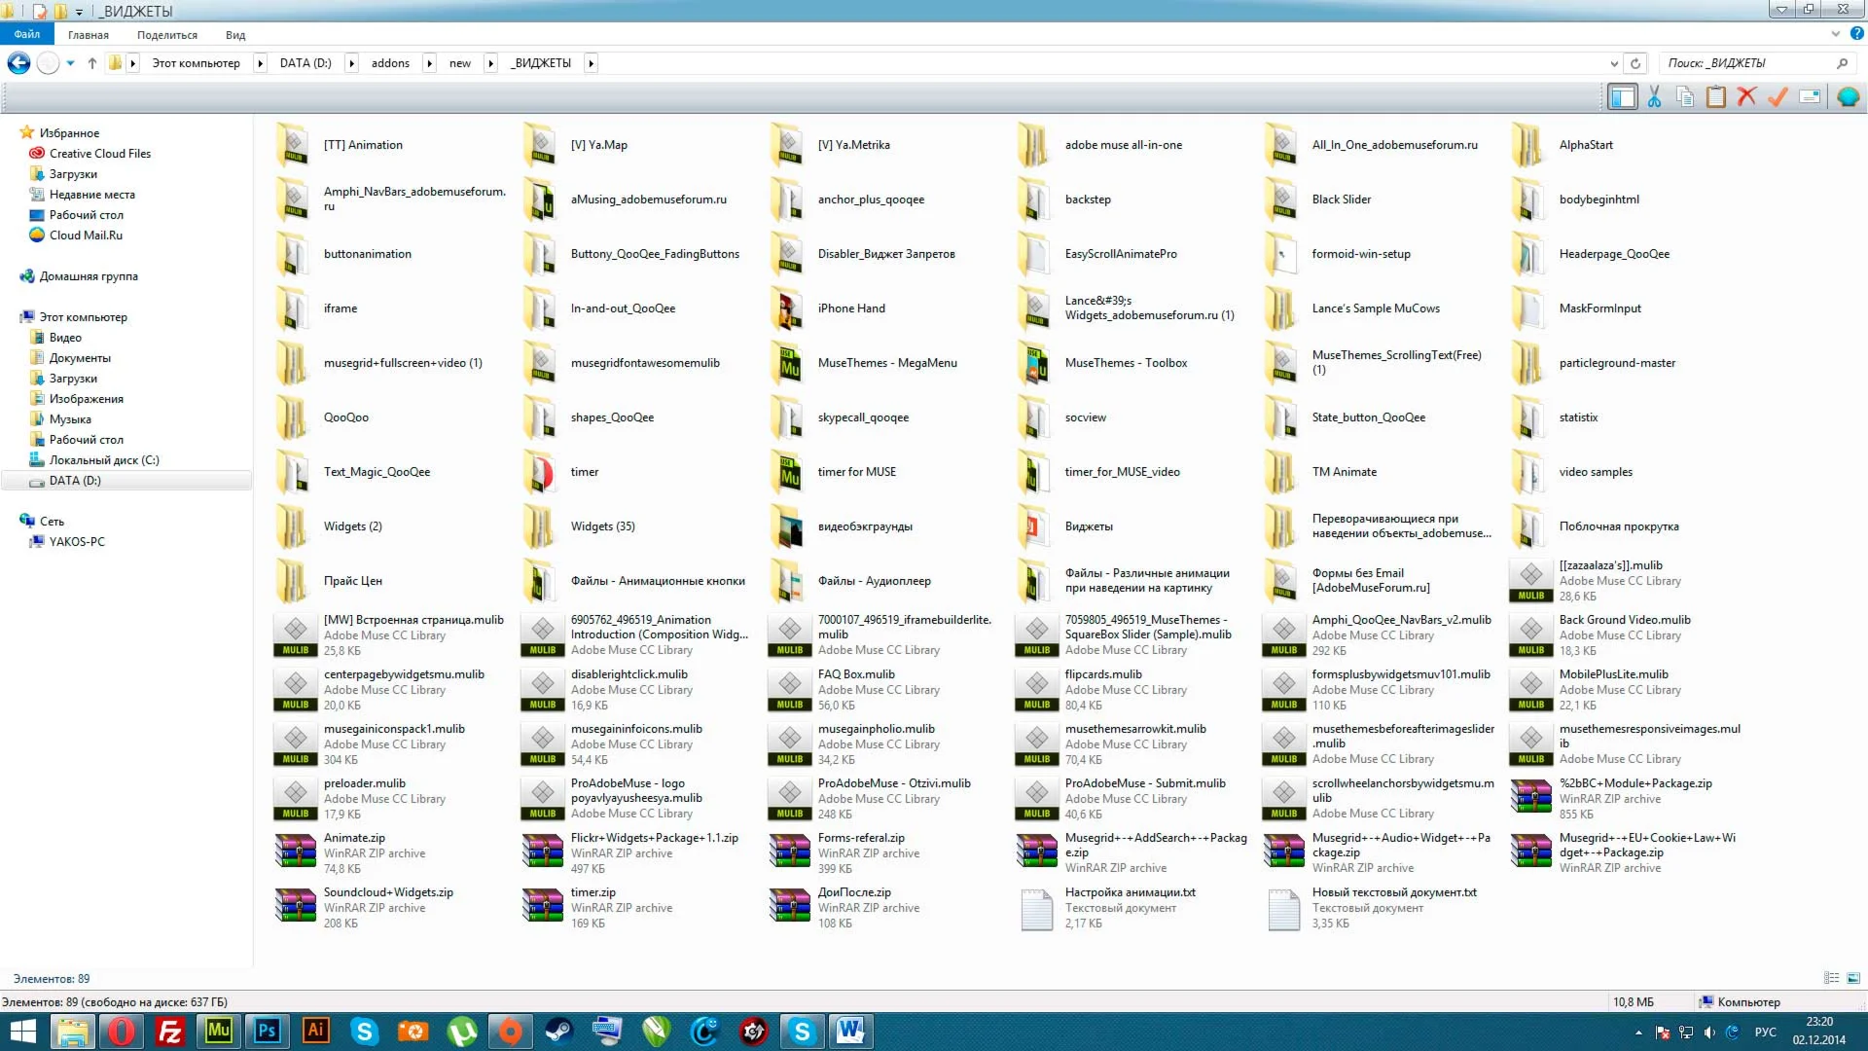Image resolution: width=1868 pixels, height=1051 pixels.
Task: Click the blue Back navigation button
Action: (x=18, y=63)
